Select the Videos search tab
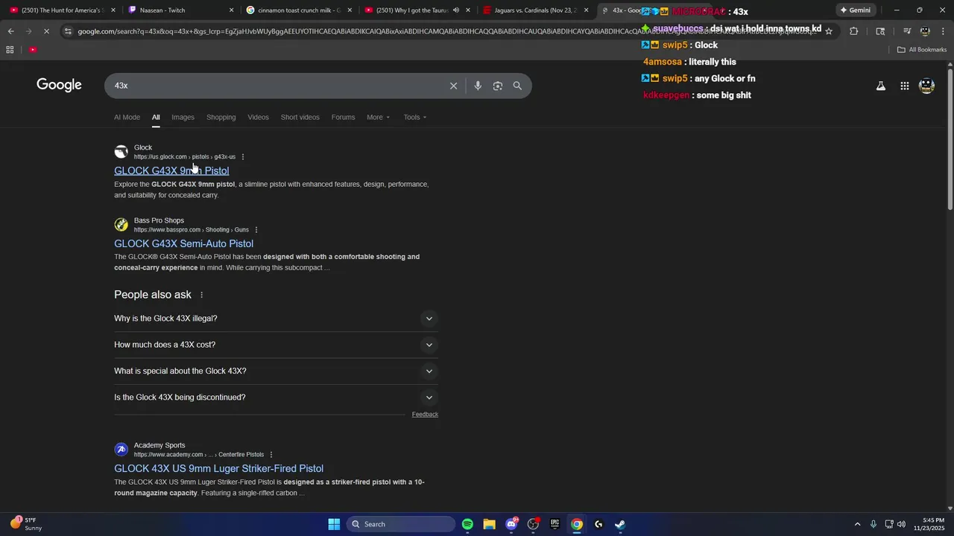The width and height of the screenshot is (954, 536). coord(258,117)
